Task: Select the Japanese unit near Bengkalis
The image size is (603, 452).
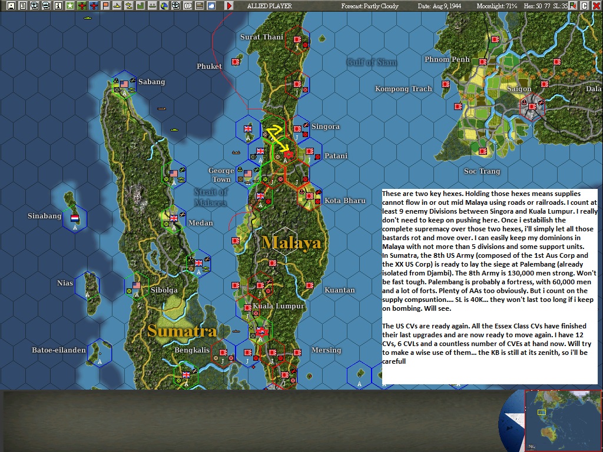Action: tap(223, 353)
